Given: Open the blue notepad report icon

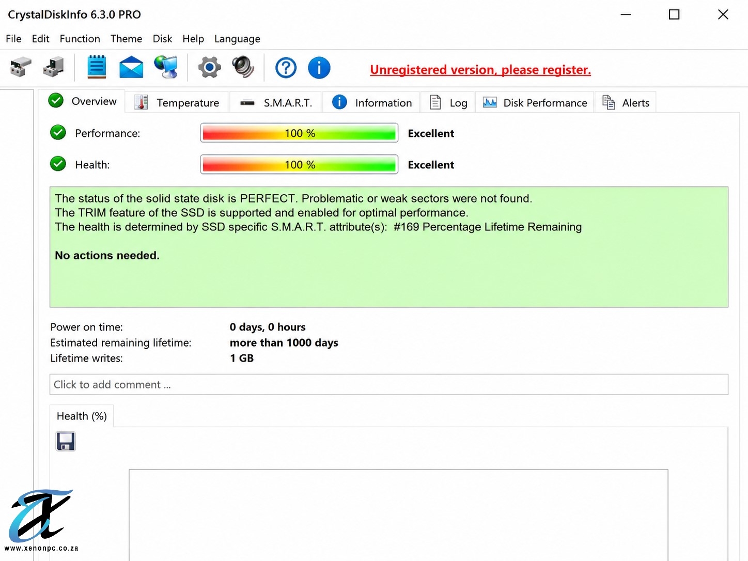Looking at the screenshot, I should (x=97, y=67).
